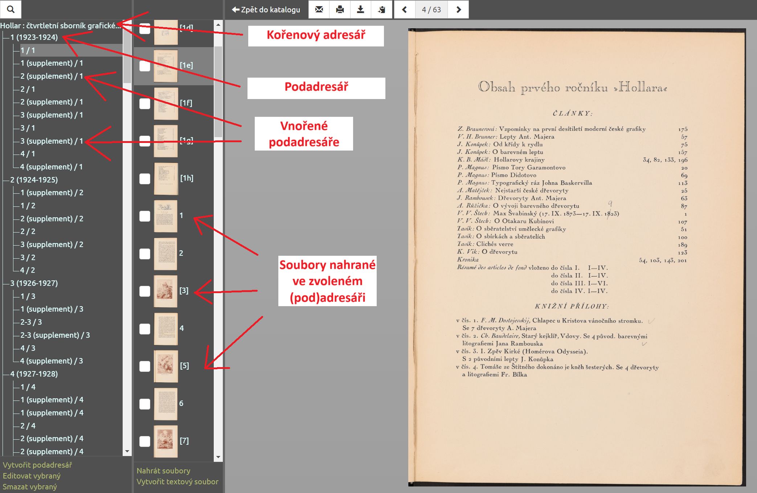Tick the checkbox for file [1f]
Screen dimensions: 757x493
(145, 104)
